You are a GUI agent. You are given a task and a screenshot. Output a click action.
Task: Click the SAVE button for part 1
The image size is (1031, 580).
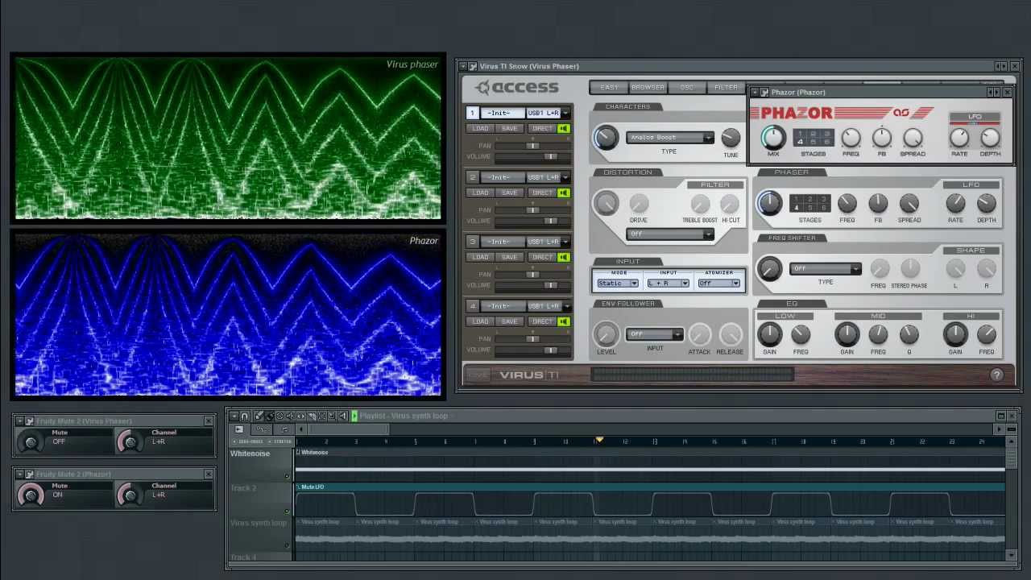pyautogui.click(x=509, y=129)
